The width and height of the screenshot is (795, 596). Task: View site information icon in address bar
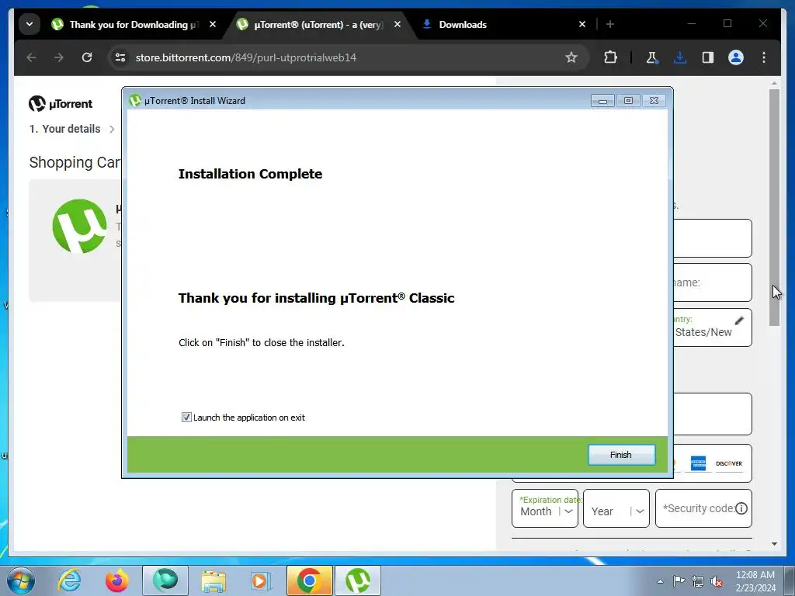(120, 57)
